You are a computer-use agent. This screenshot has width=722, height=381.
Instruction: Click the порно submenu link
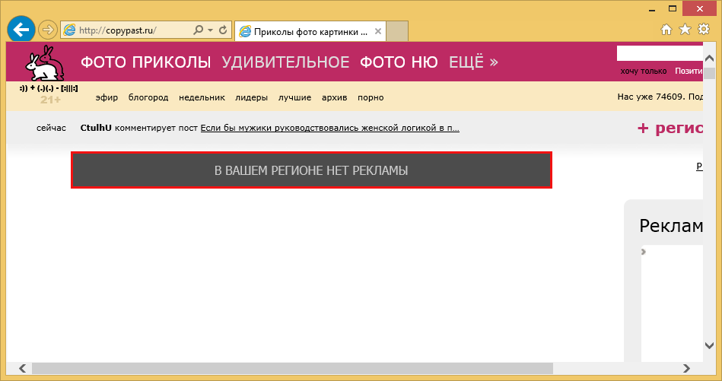pyautogui.click(x=371, y=97)
